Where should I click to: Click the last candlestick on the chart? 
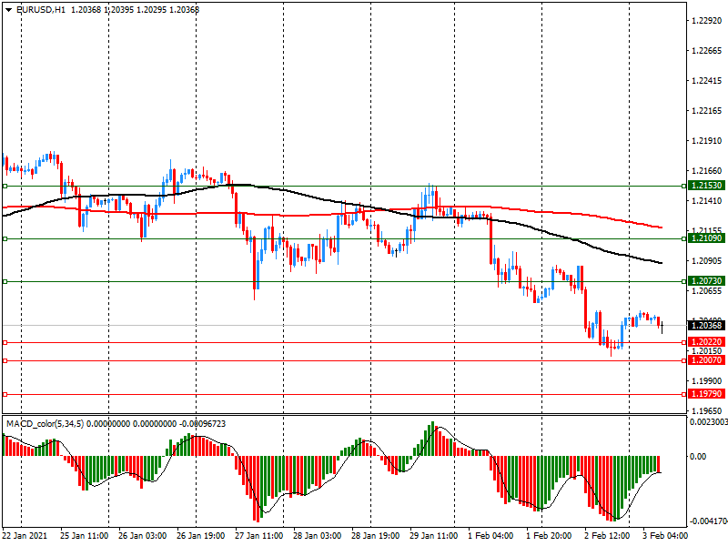coord(662,325)
